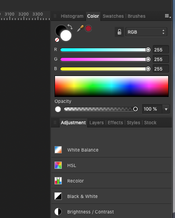Click the Black & White adjustment icon
This screenshot has width=175, height=218.
pos(58,196)
